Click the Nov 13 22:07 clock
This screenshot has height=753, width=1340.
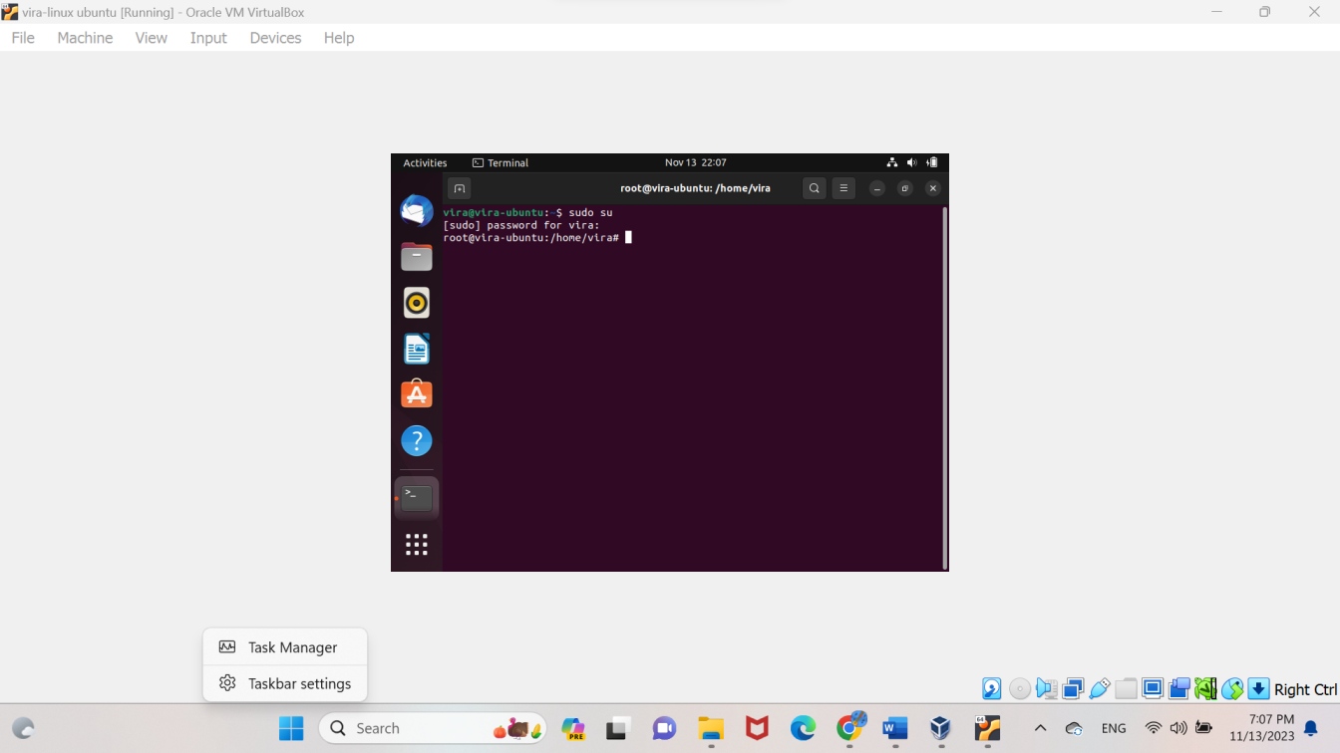696,162
